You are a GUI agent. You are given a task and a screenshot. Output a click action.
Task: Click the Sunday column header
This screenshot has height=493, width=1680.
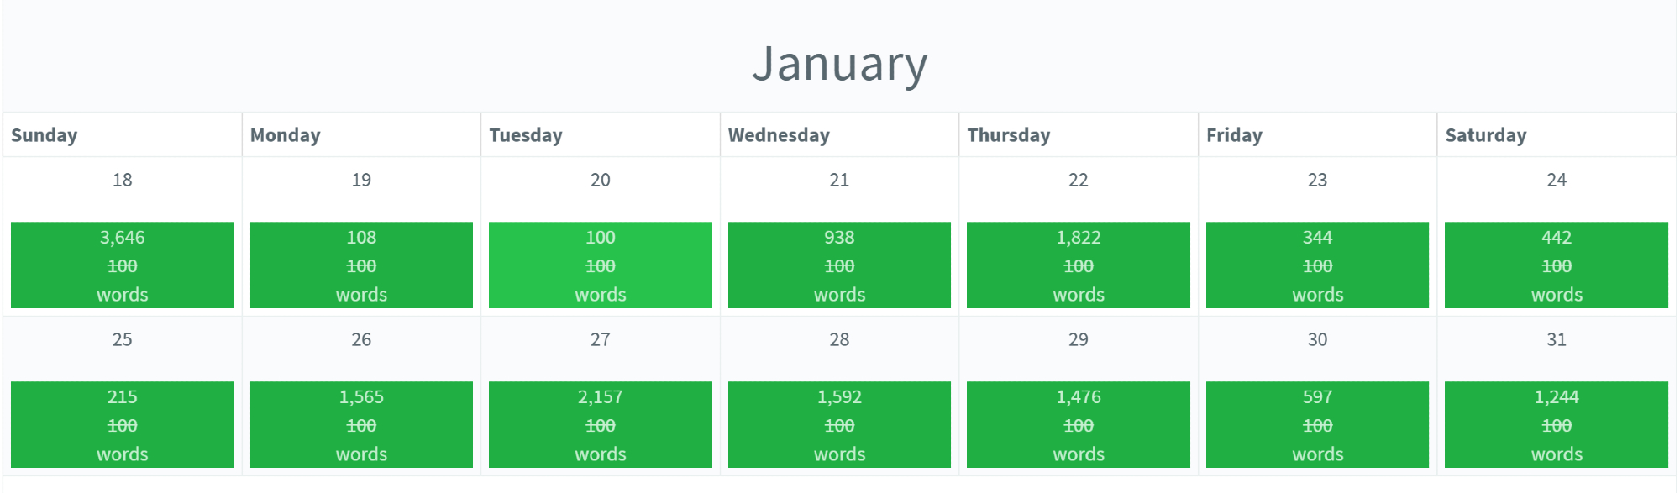(45, 135)
